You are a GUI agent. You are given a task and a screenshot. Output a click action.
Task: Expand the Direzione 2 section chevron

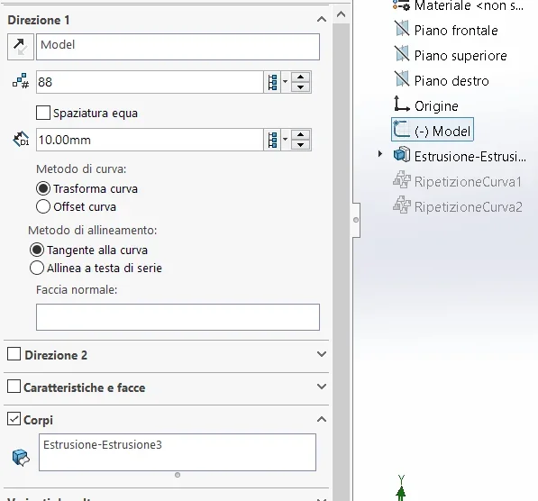(322, 354)
